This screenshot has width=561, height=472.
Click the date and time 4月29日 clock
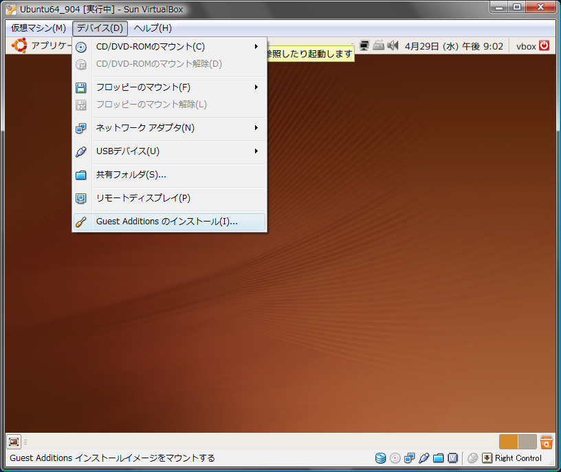coord(454,46)
